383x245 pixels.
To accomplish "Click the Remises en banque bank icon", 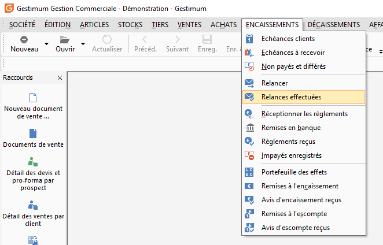I will [249, 128].
